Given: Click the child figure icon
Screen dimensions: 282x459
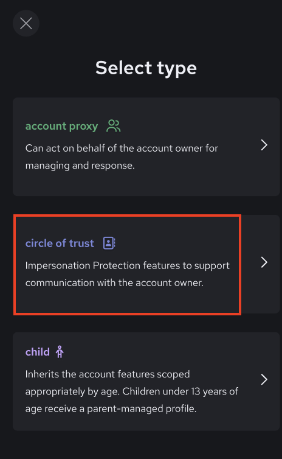Looking at the screenshot, I should [x=60, y=352].
